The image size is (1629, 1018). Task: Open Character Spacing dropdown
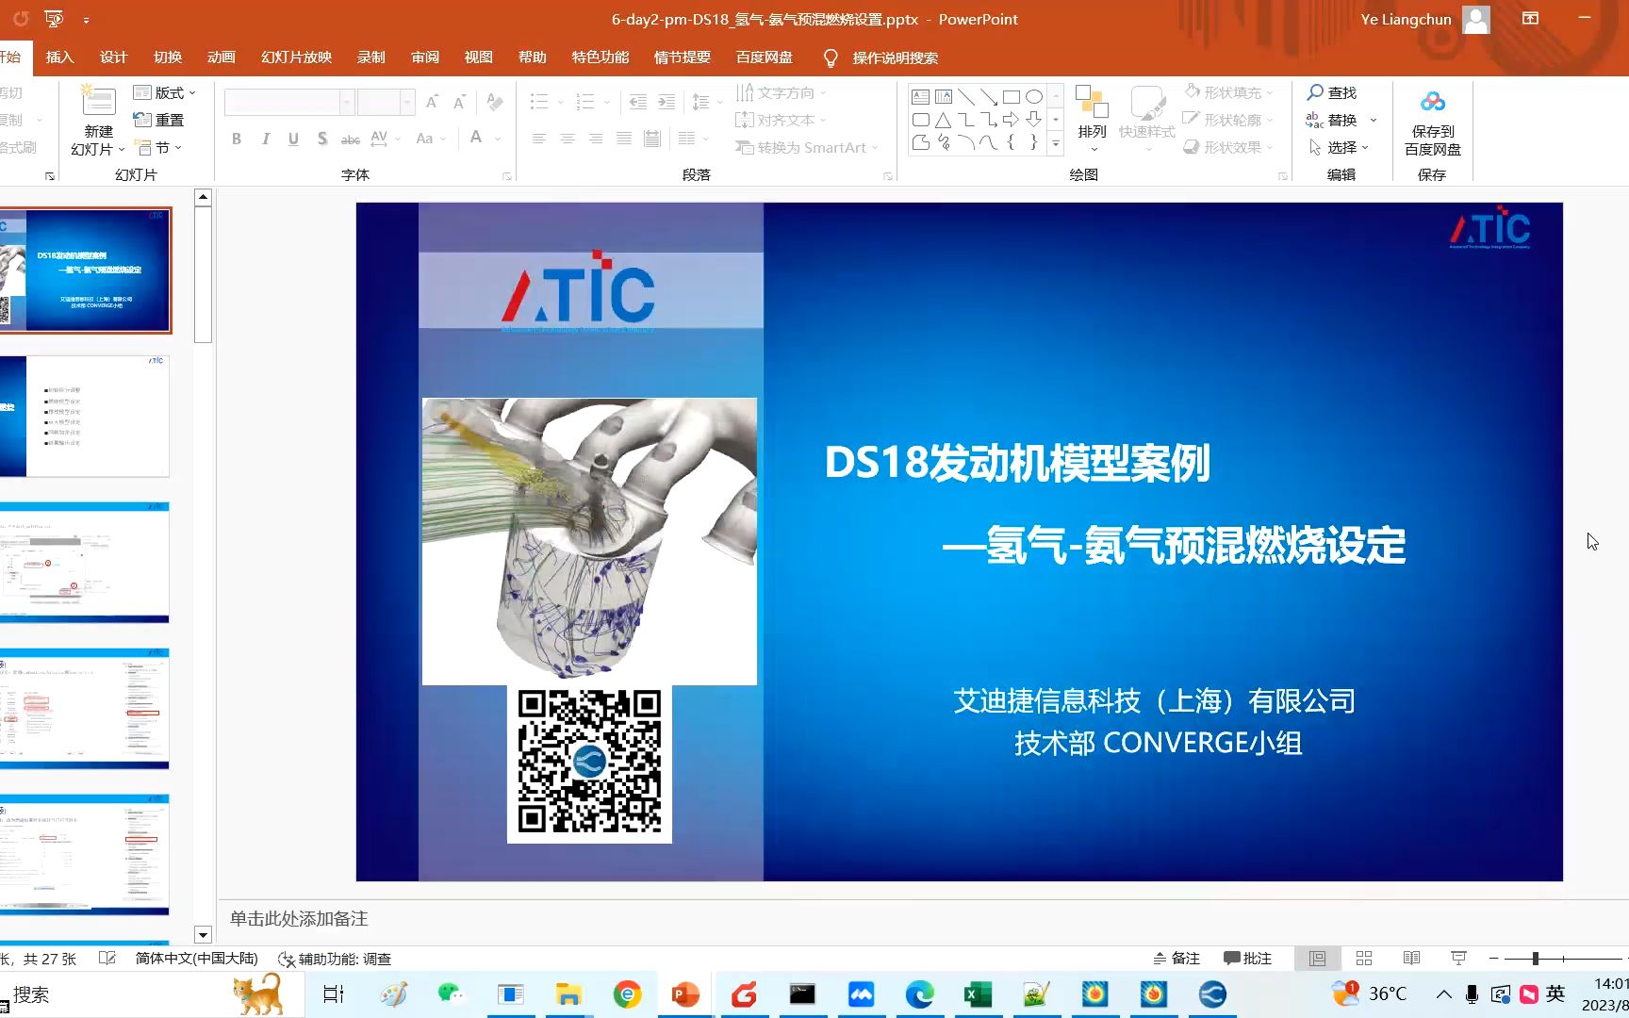(x=385, y=139)
